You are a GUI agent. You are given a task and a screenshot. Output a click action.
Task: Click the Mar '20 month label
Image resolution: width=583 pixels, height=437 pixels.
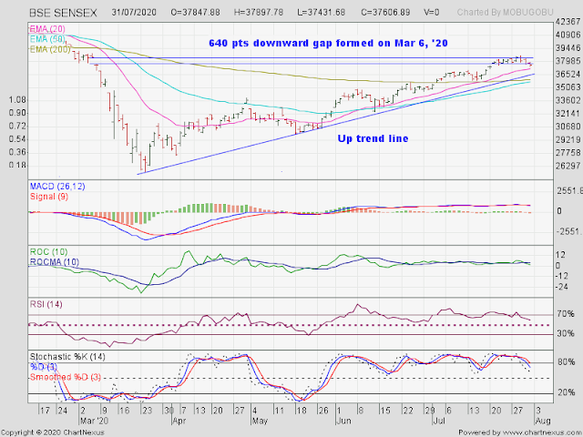[x=93, y=421]
